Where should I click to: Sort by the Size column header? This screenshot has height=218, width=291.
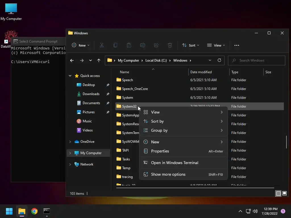click(268, 72)
